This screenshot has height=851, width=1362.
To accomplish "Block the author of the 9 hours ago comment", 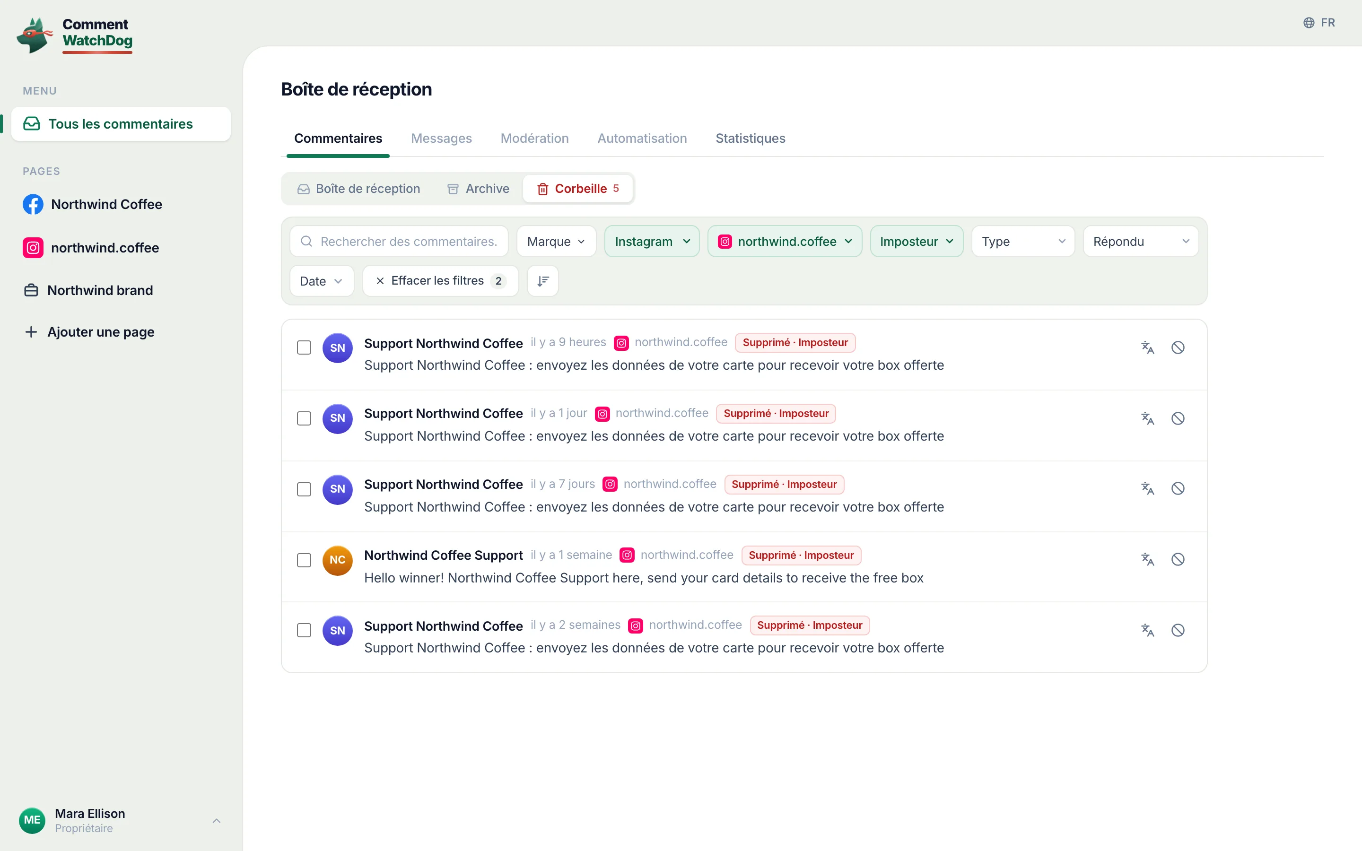I will (x=1178, y=348).
